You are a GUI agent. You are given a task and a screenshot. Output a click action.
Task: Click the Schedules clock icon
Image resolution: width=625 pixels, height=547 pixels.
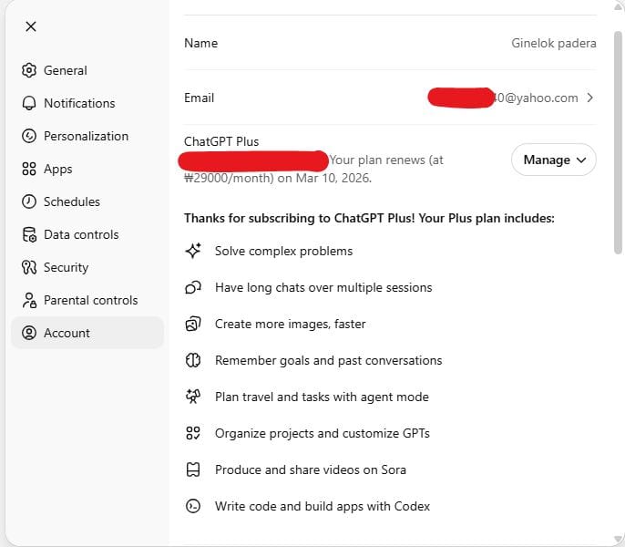[x=28, y=201]
